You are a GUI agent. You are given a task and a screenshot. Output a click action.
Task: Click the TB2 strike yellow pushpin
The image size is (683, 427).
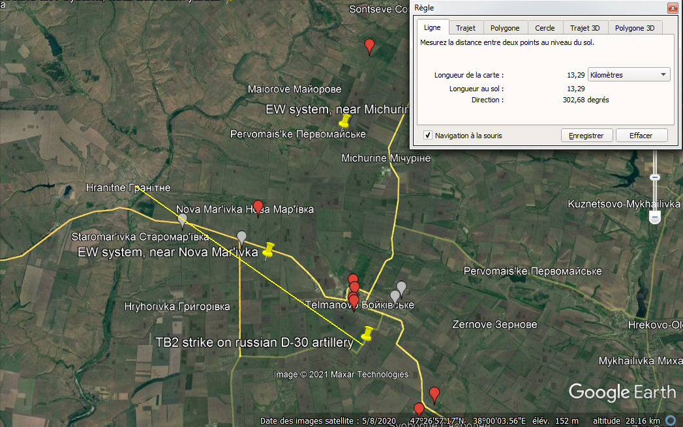(x=368, y=334)
